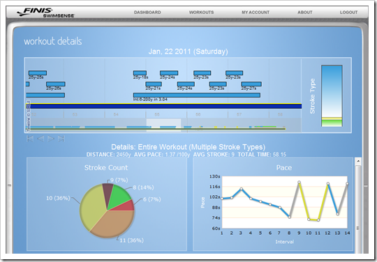
Task: Log out via the Logout link
Action: (x=348, y=13)
